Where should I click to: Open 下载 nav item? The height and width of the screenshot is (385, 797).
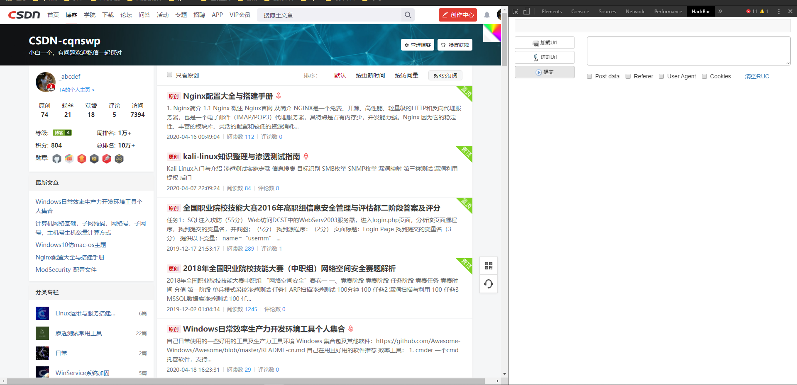[108, 15]
